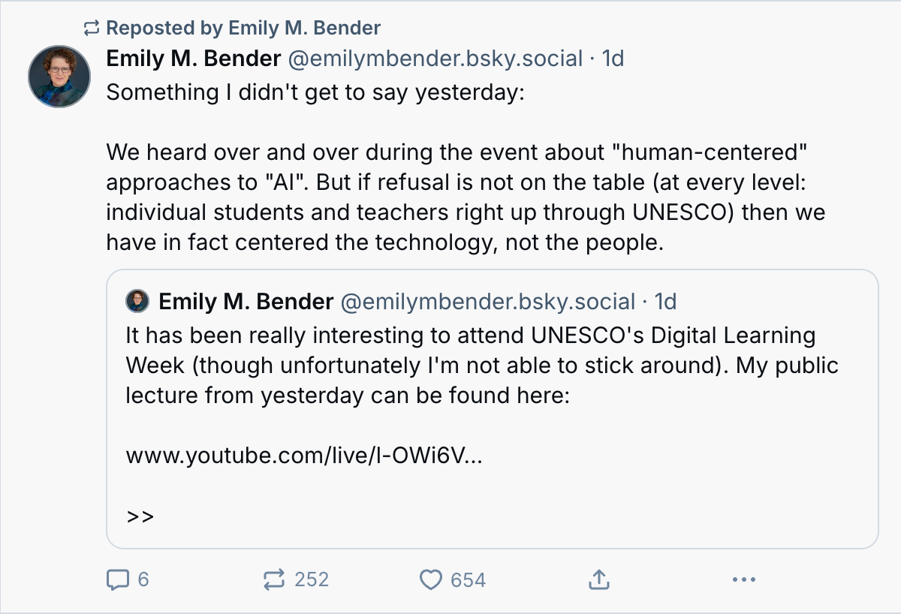The width and height of the screenshot is (901, 614).
Task: Click the reply count showing 6
Action: (x=143, y=579)
